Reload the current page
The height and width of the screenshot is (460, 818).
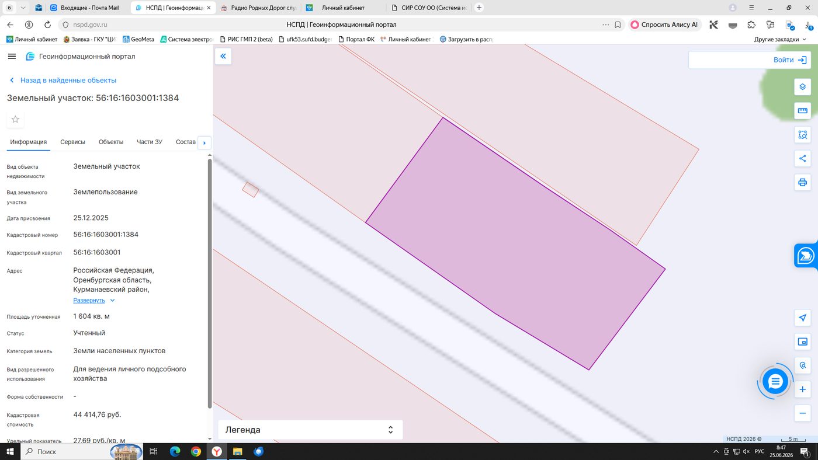(47, 25)
